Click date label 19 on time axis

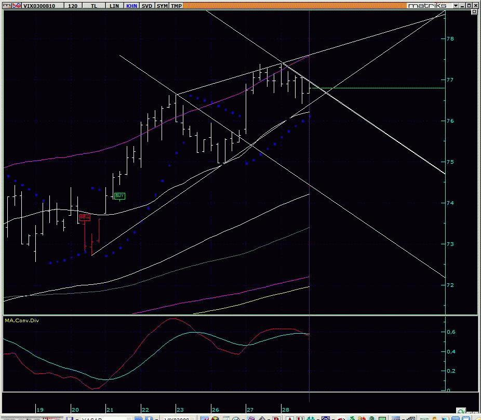40,410
